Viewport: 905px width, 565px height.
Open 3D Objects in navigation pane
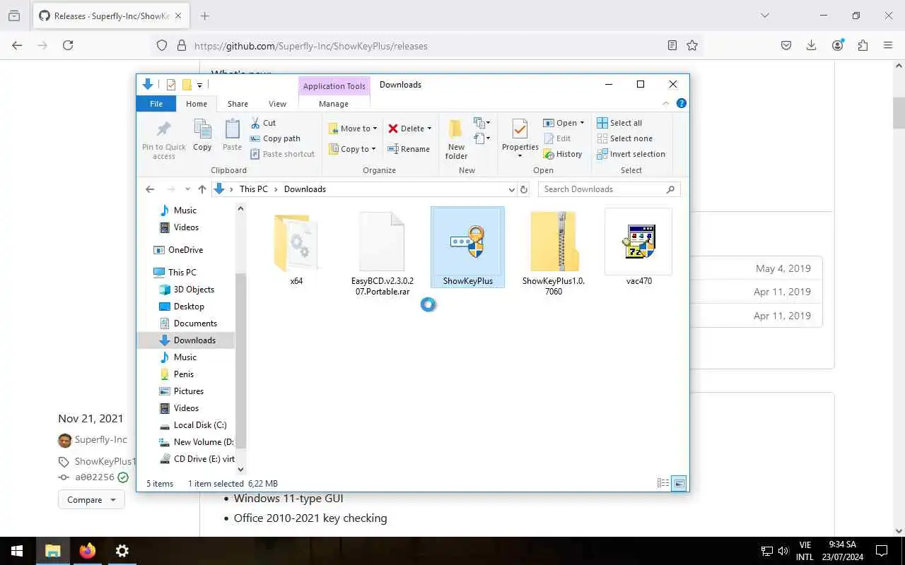[194, 290]
